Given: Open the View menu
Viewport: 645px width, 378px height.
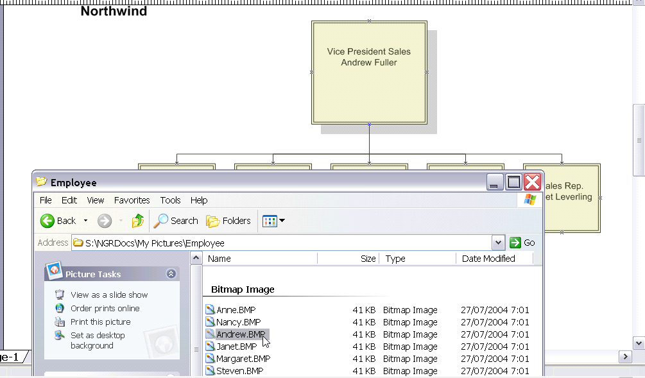Looking at the screenshot, I should click(96, 200).
